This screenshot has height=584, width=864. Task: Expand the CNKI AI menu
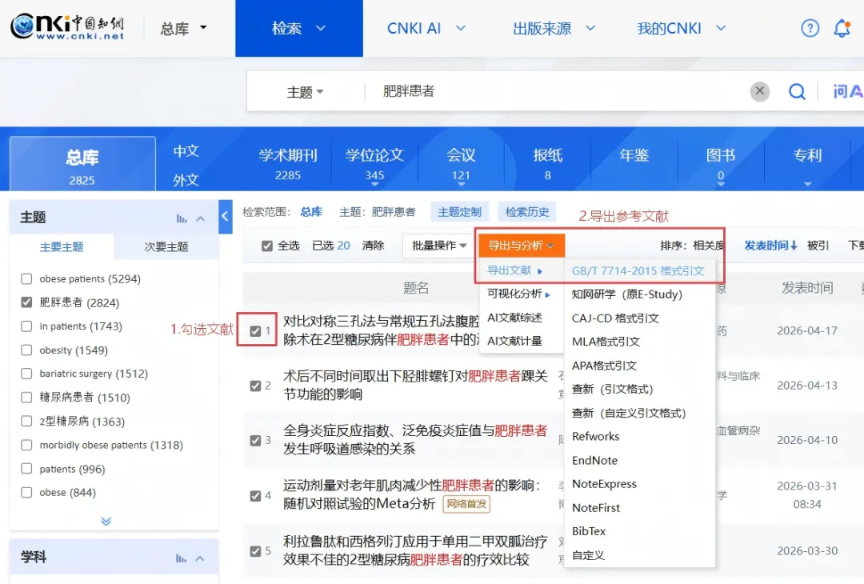pyautogui.click(x=426, y=28)
